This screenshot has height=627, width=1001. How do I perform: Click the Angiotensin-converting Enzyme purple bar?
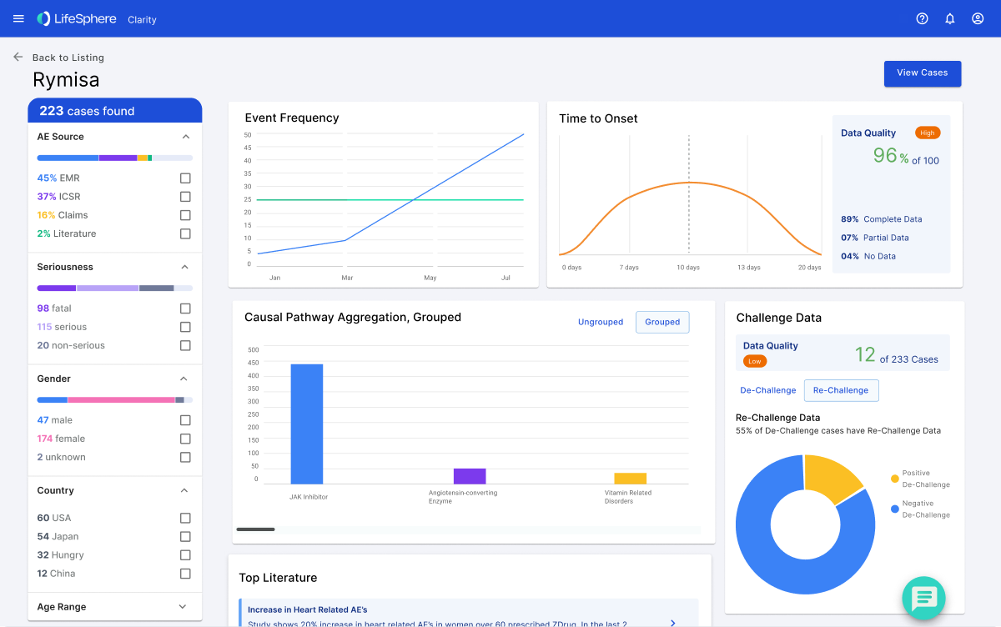click(x=470, y=476)
